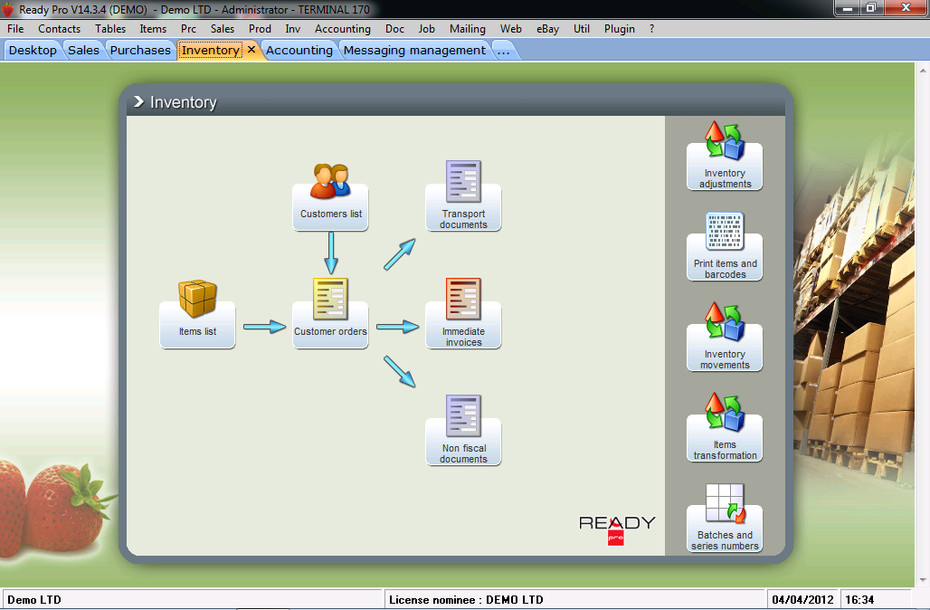Open Batches and series numbers
This screenshot has height=610, width=930.
[x=725, y=518]
